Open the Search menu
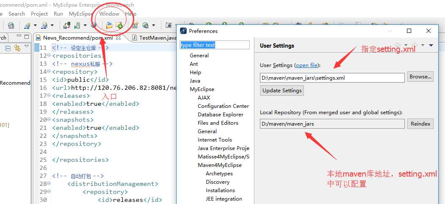This screenshot has width=445, height=204. (x=16, y=14)
